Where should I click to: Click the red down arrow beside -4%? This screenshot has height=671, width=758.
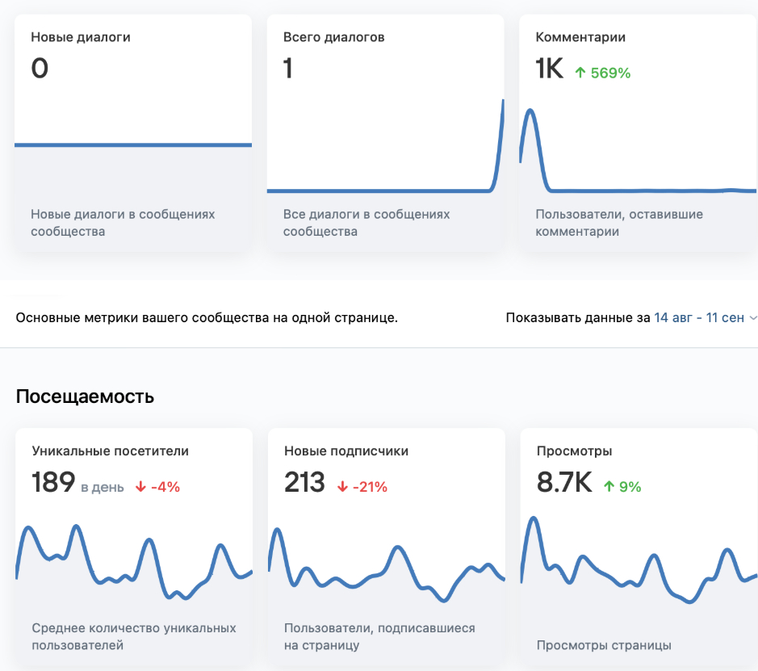[140, 487]
